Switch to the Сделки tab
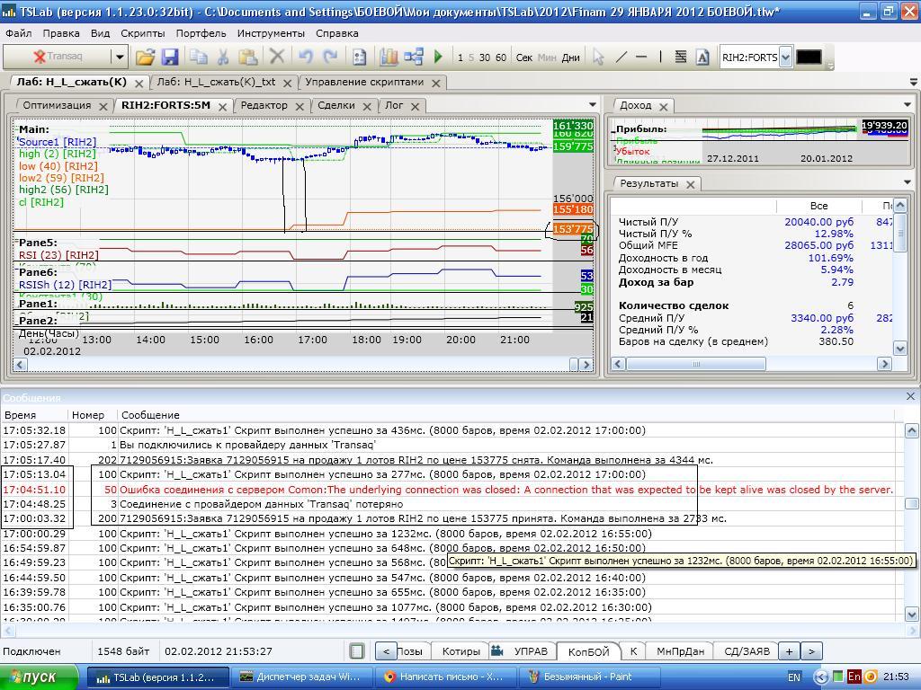The height and width of the screenshot is (690, 921). click(x=335, y=105)
